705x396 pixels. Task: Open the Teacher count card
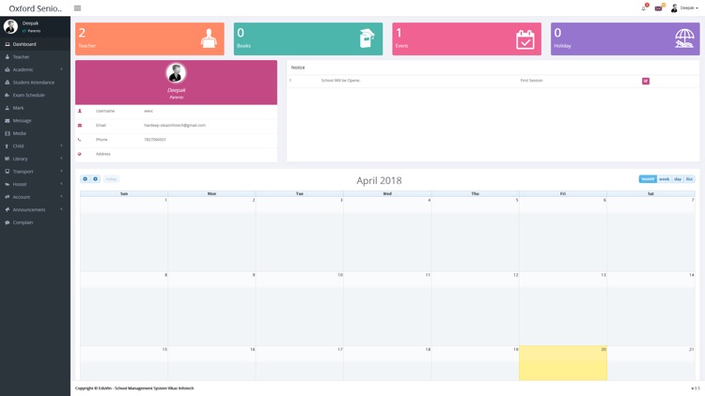(x=149, y=39)
